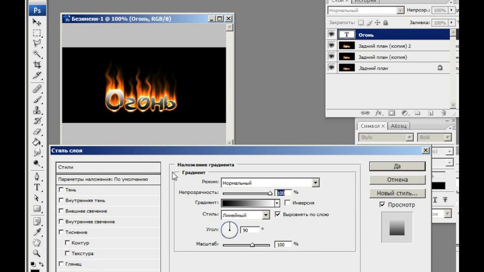The image size is (484, 272).
Task: Select the Polygonal Lasso tool
Action: tap(37, 43)
